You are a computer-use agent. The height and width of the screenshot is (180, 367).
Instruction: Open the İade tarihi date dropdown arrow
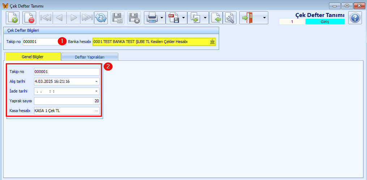point(96,91)
